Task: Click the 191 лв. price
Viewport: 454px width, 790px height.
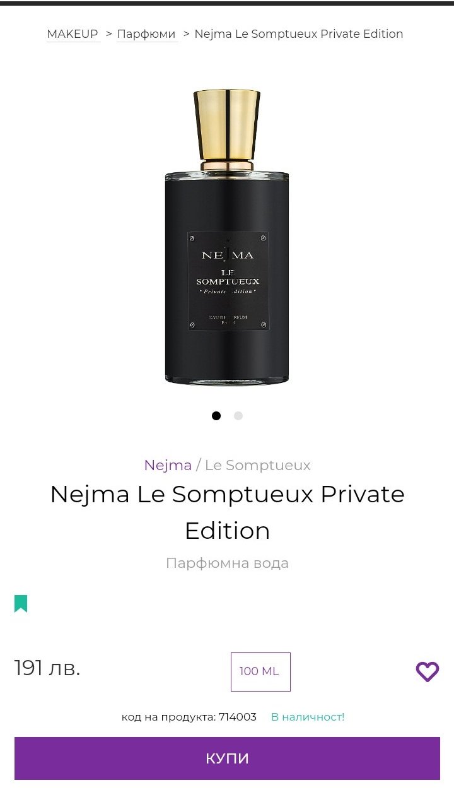Action: point(47,668)
